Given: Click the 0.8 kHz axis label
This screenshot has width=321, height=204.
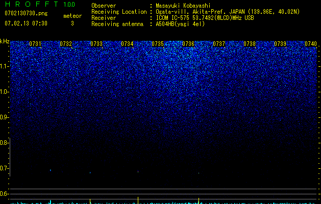Looking at the screenshot, I should pyautogui.click(x=4, y=143).
